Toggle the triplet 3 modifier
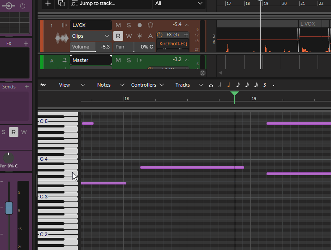The height and width of the screenshot is (250, 331). point(265,85)
